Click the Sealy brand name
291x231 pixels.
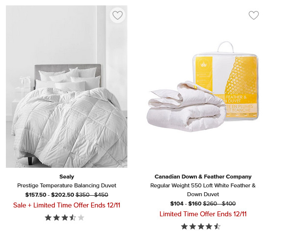(x=67, y=177)
